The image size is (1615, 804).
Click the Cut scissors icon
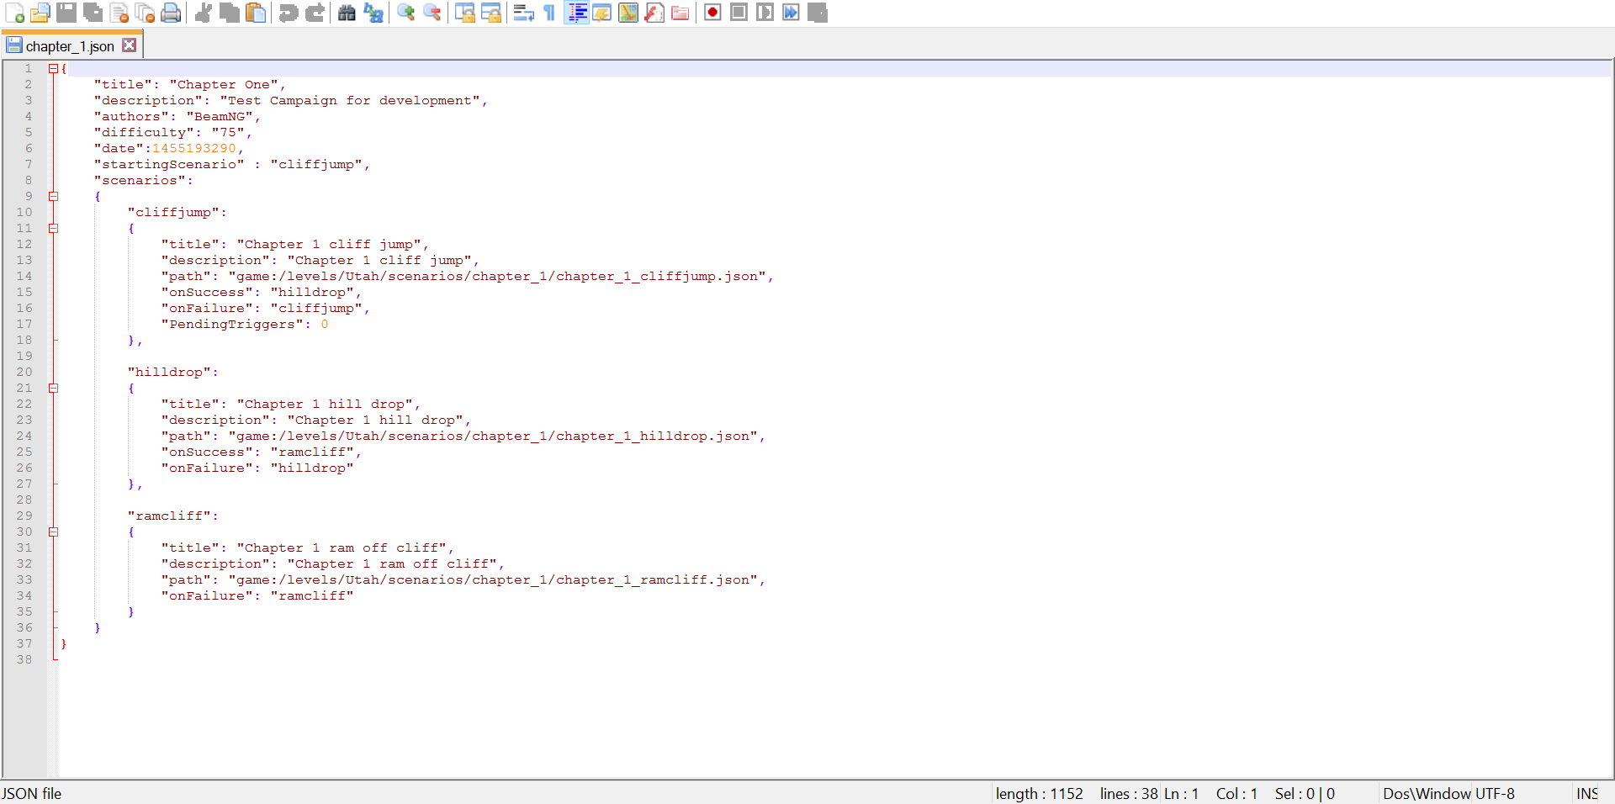pyautogui.click(x=204, y=13)
